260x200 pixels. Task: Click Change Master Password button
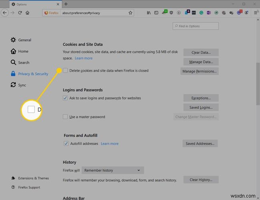(x=196, y=117)
